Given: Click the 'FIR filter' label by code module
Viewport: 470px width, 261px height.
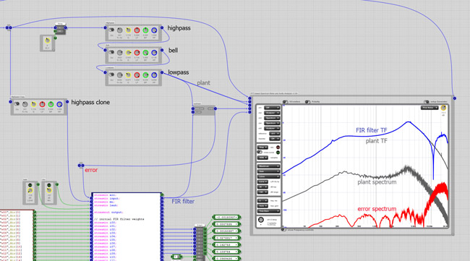Looking at the screenshot, I should 183,202.
